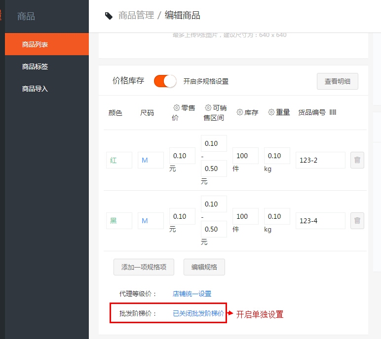Image resolution: width=381 pixels, height=339 pixels.
Task: Click the 添加一项规格项 button
Action: tap(144, 267)
